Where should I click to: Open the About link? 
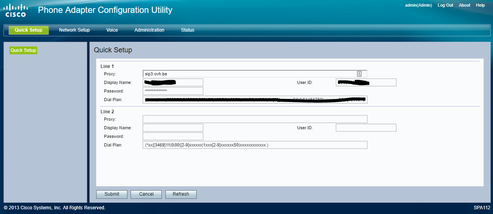[464, 5]
